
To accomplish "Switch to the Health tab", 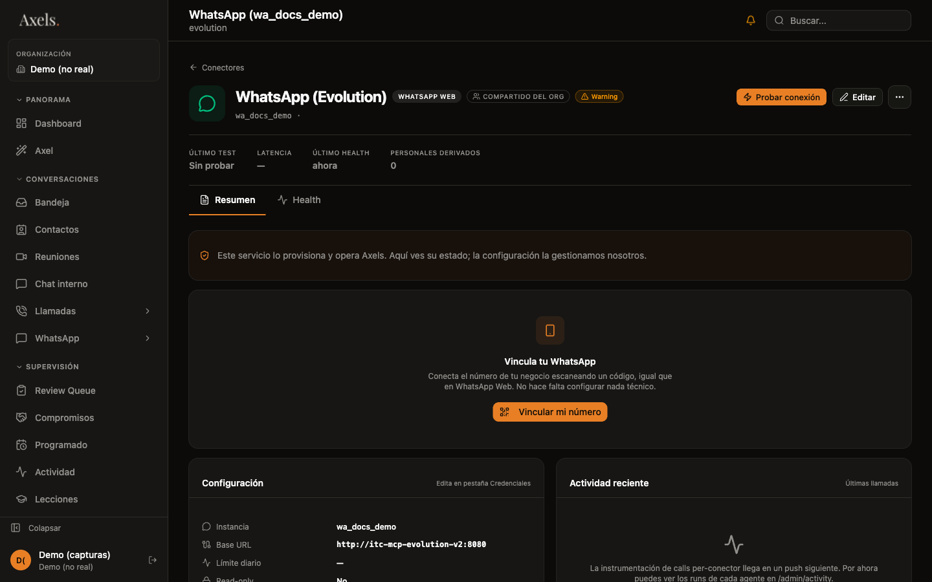I will coord(299,200).
